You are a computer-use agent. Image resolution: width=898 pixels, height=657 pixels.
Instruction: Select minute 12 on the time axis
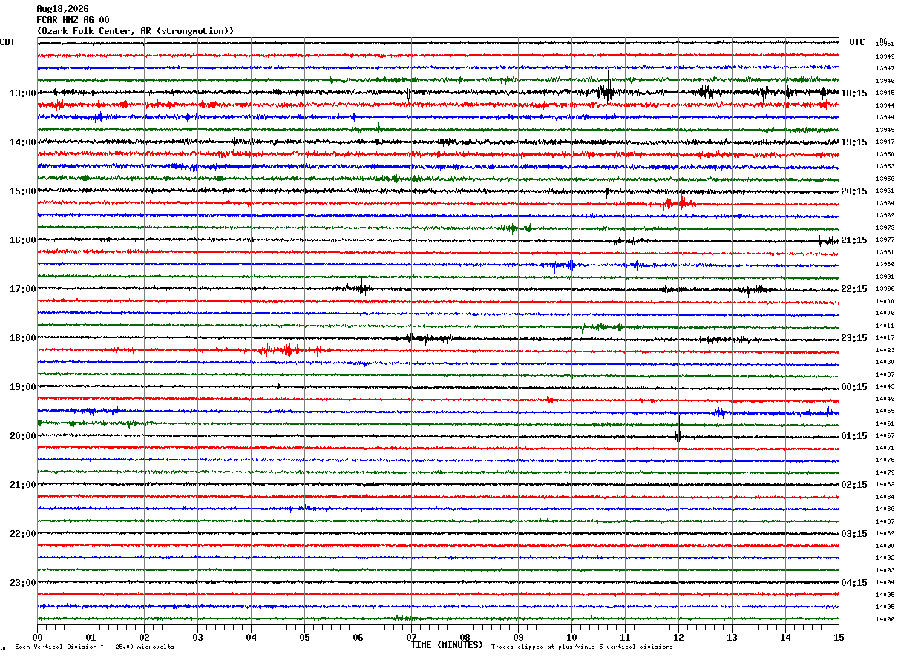coord(678,637)
